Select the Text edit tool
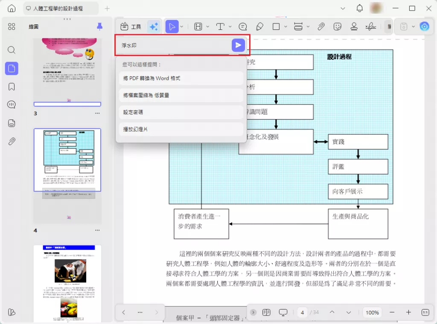 pos(220,26)
